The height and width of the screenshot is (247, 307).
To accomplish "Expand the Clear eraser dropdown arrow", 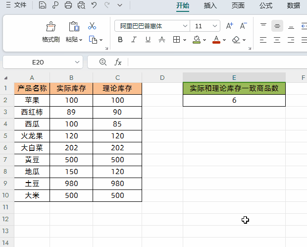I will 244,40.
